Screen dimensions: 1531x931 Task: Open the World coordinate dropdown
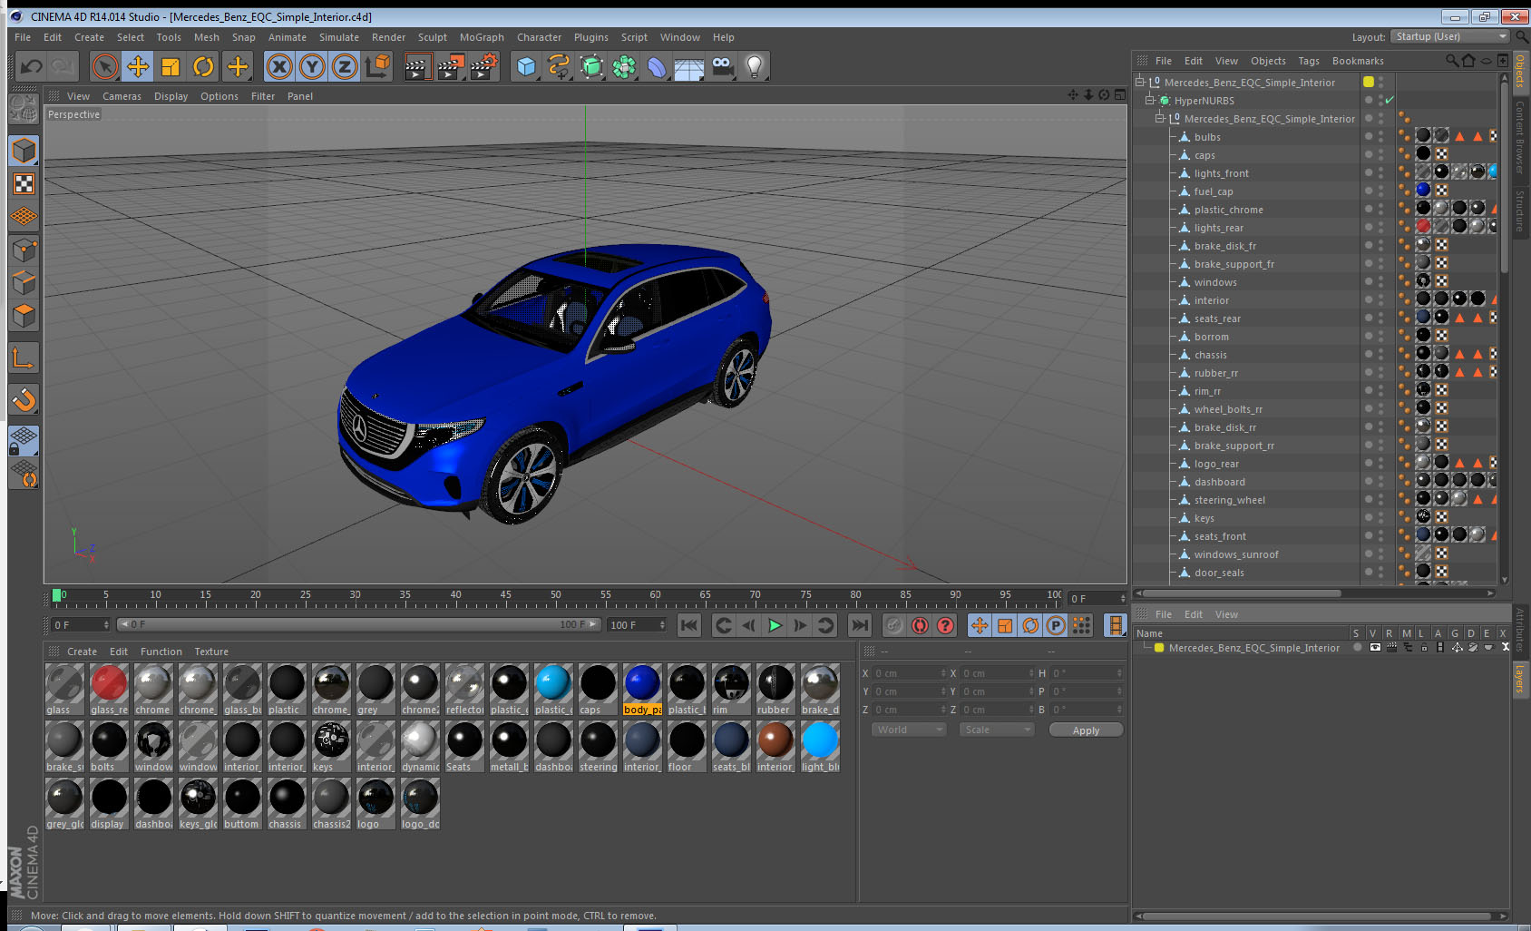(909, 730)
